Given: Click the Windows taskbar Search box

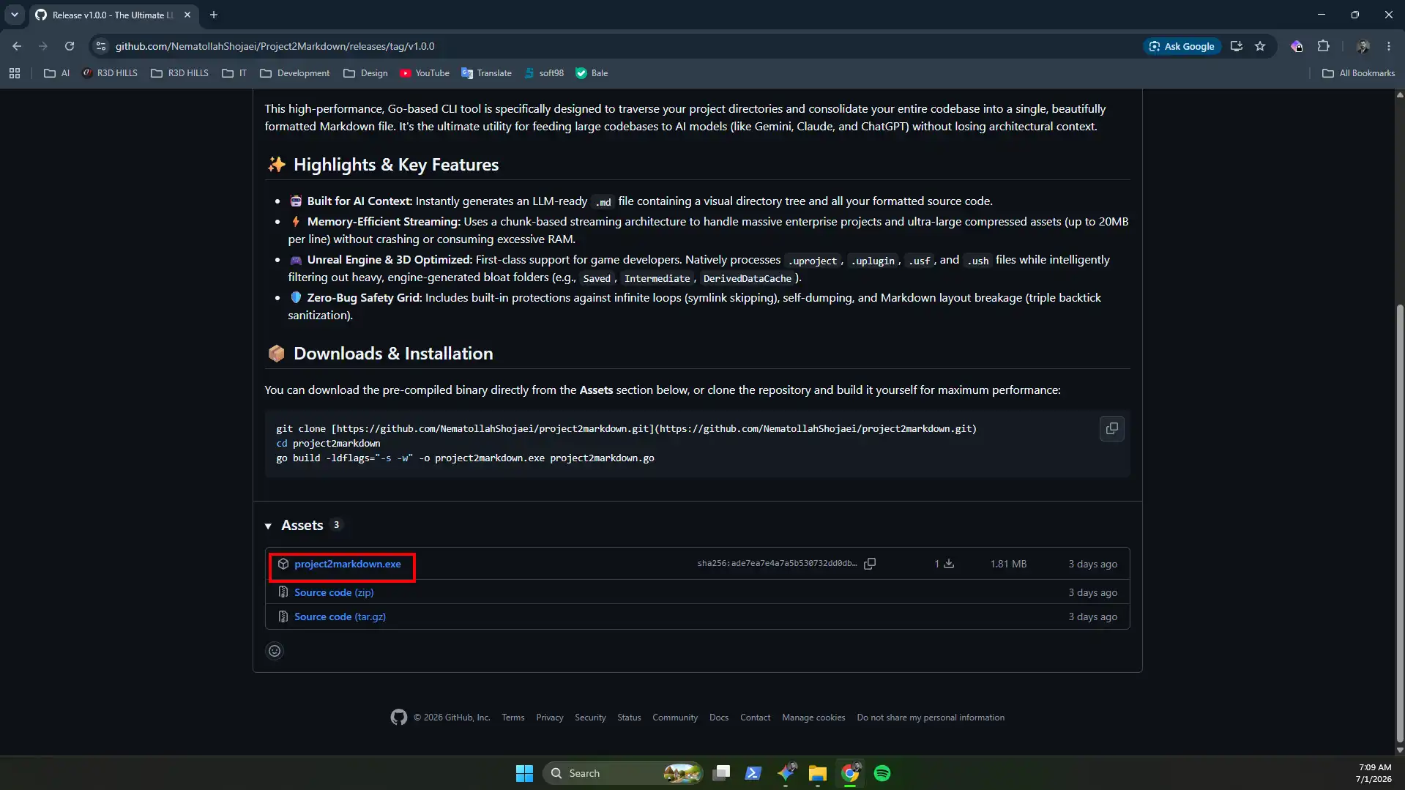Looking at the screenshot, I should (x=622, y=773).
